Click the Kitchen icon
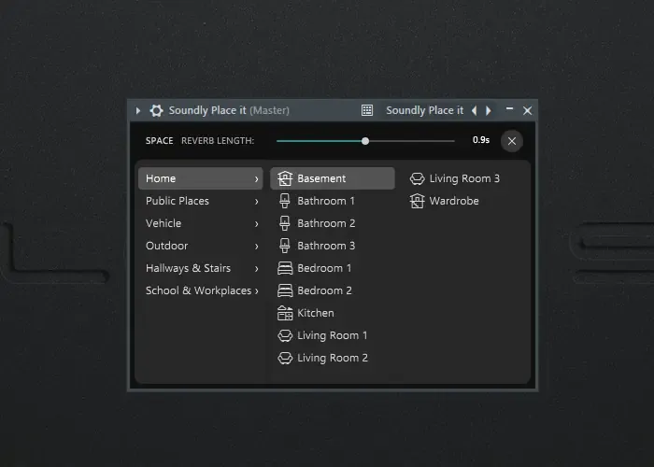The image size is (654, 467). [285, 313]
